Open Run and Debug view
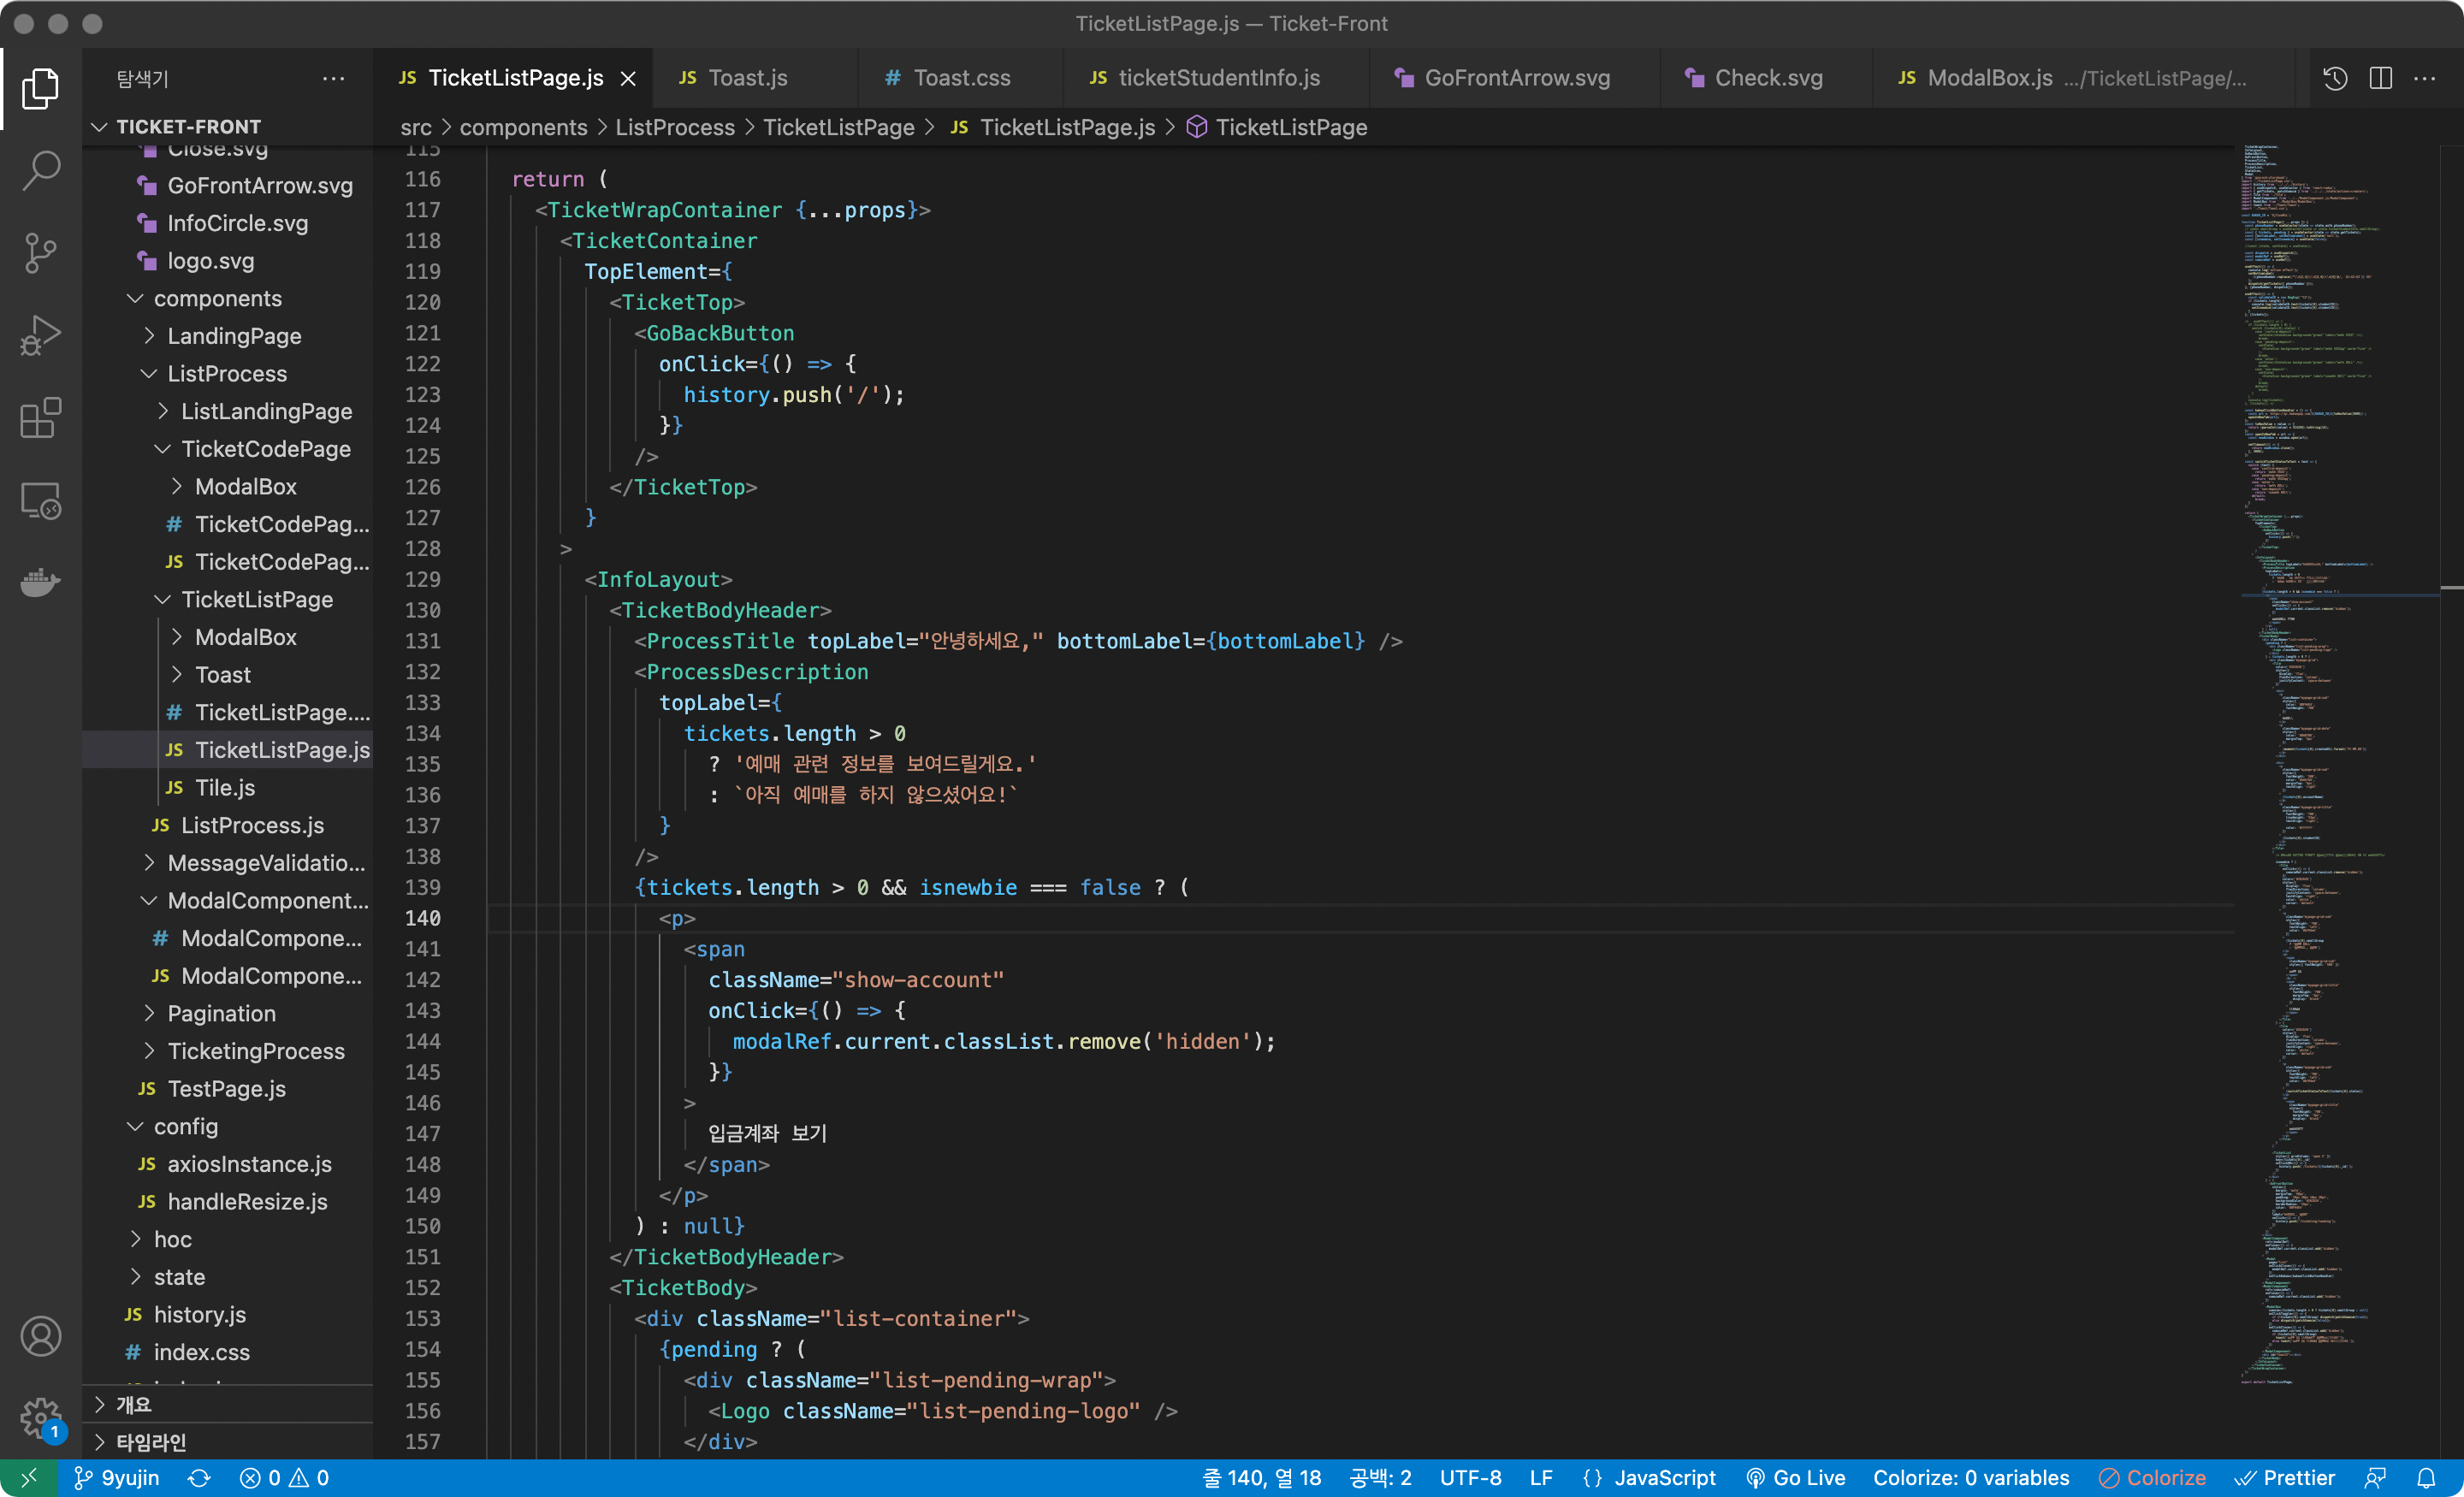Screen dimensions: 2464x1497 pos(40,335)
